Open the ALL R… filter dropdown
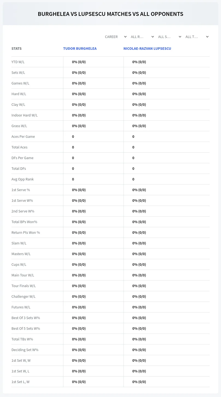The image size is (221, 397). point(142,37)
